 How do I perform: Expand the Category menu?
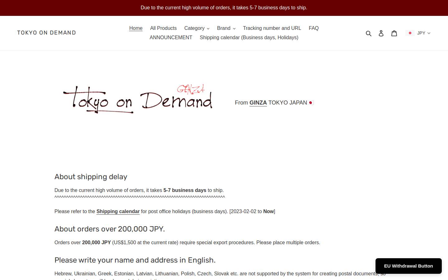pyautogui.click(x=197, y=28)
